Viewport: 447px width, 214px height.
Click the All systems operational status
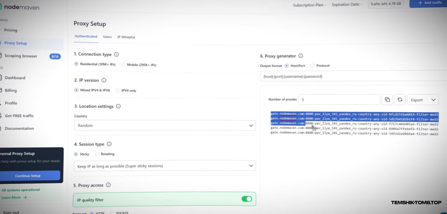(x=20, y=190)
